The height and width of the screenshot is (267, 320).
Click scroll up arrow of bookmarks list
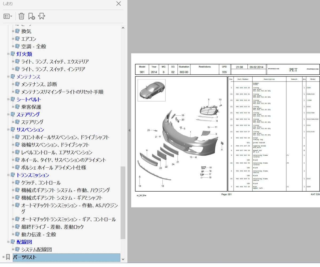[x=123, y=28]
